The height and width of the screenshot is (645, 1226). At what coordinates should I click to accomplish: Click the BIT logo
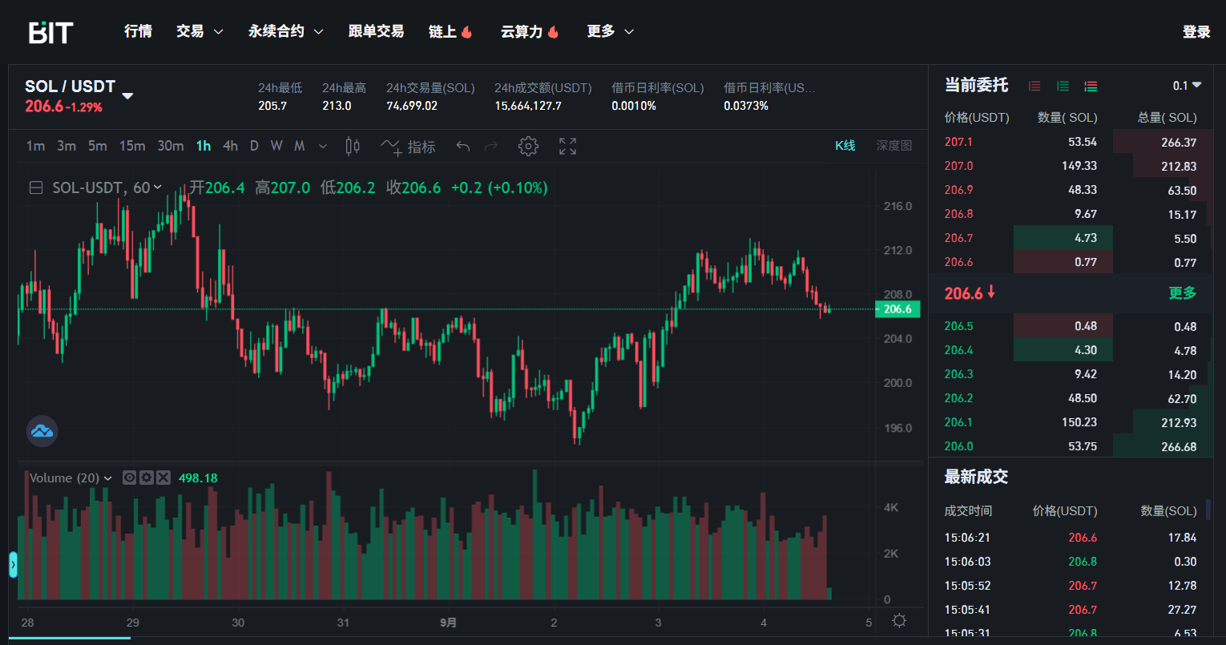pyautogui.click(x=51, y=32)
